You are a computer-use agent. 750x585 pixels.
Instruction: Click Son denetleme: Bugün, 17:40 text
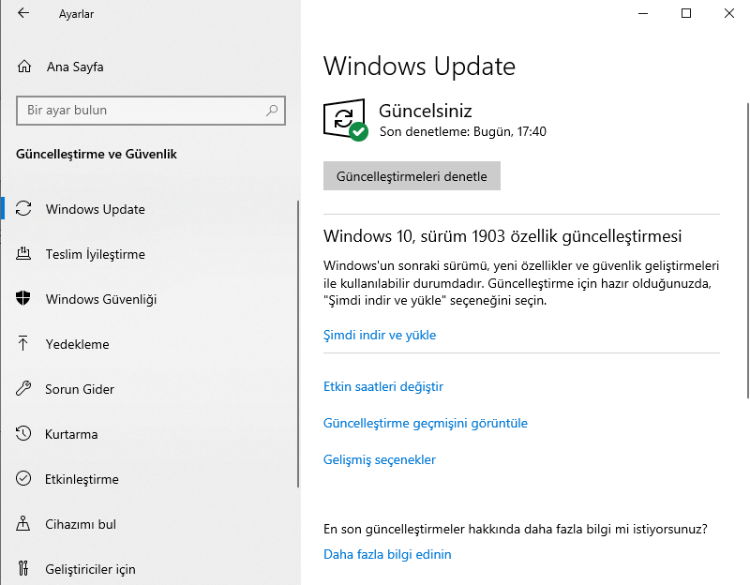[x=462, y=131]
